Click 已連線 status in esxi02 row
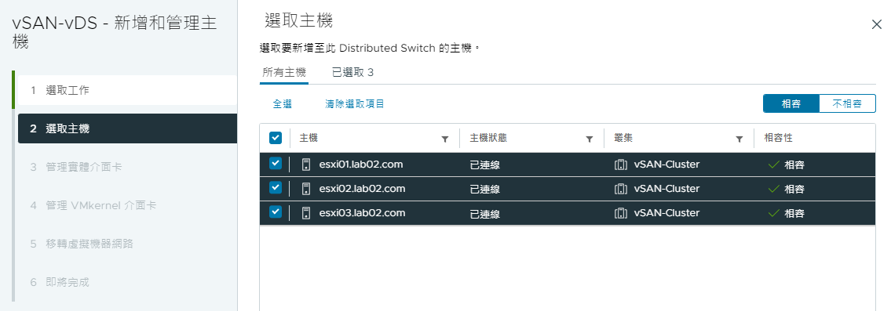The image size is (891, 311). pos(484,189)
